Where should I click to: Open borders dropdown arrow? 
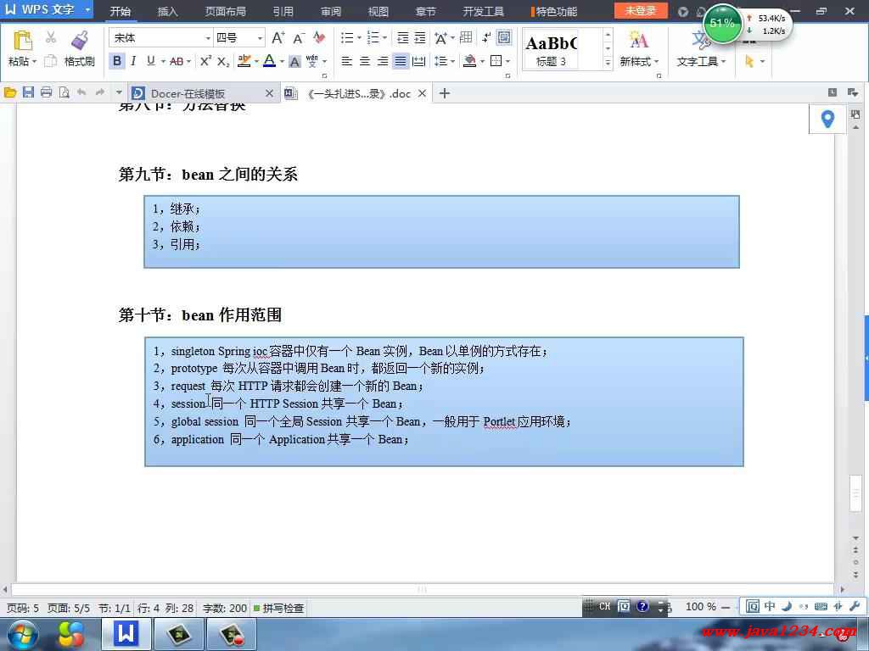508,61
